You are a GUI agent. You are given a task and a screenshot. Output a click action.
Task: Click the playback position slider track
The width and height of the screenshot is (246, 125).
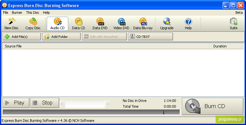(x=85, y=104)
